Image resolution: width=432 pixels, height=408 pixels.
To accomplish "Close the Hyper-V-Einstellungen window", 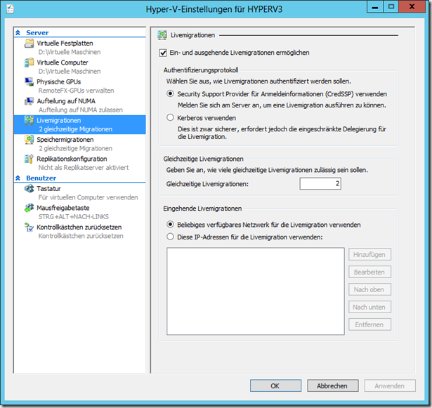I will [412, 6].
